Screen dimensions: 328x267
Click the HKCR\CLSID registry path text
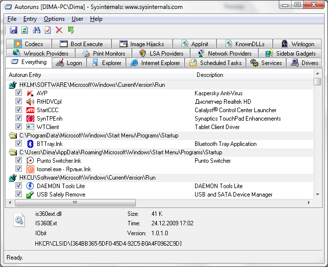[x=109, y=244]
